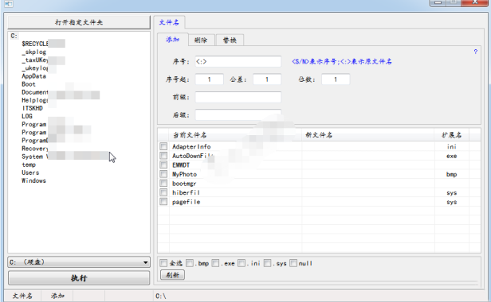
Task: Click the 扩展名 column header
Action: coord(451,135)
